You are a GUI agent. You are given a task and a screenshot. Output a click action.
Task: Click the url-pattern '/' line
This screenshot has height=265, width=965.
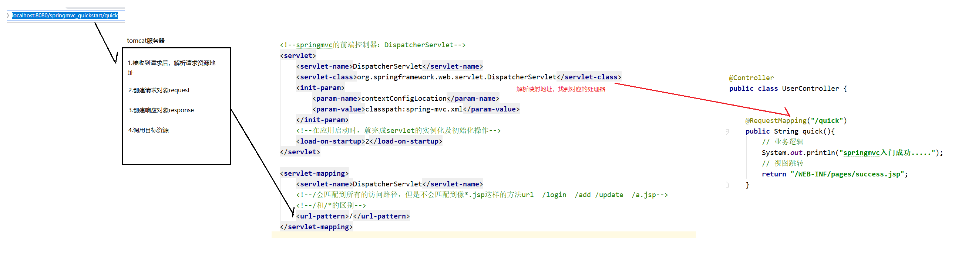[x=353, y=216]
